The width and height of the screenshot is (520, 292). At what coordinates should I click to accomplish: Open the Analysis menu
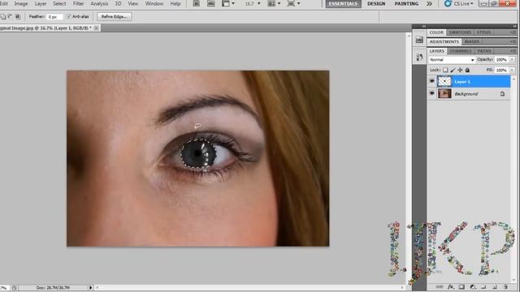(99, 3)
